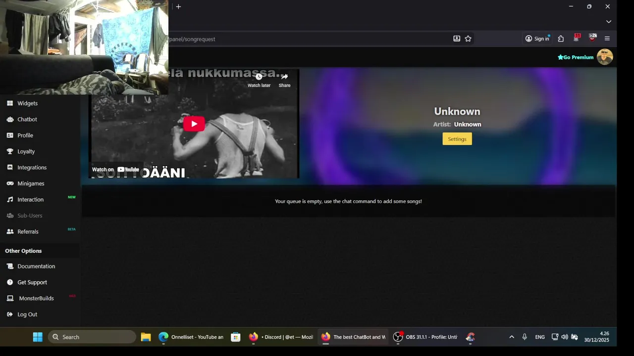Viewport: 634px width, 356px height.
Task: Open the Integrations section
Action: point(32,168)
